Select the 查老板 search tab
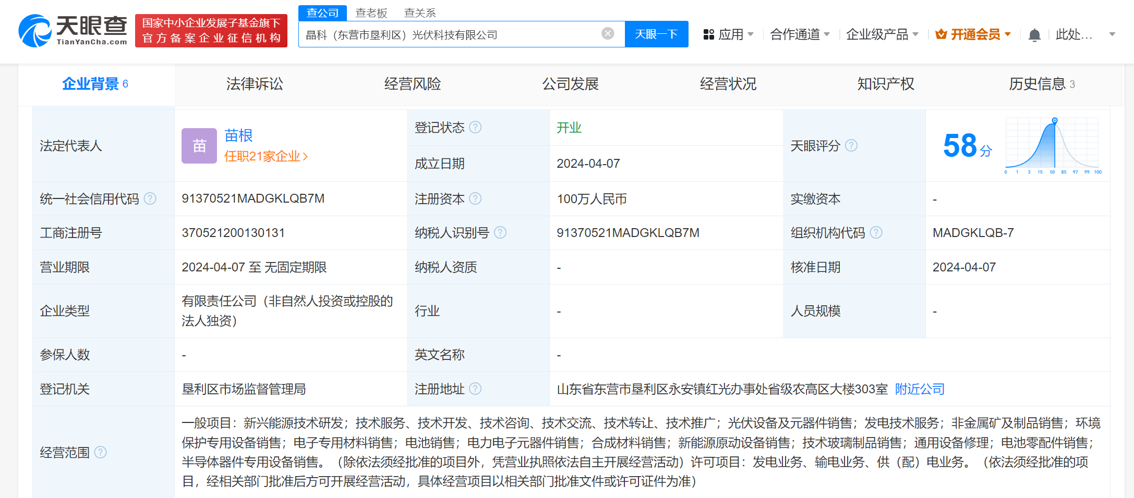1134x498 pixels. coord(371,13)
